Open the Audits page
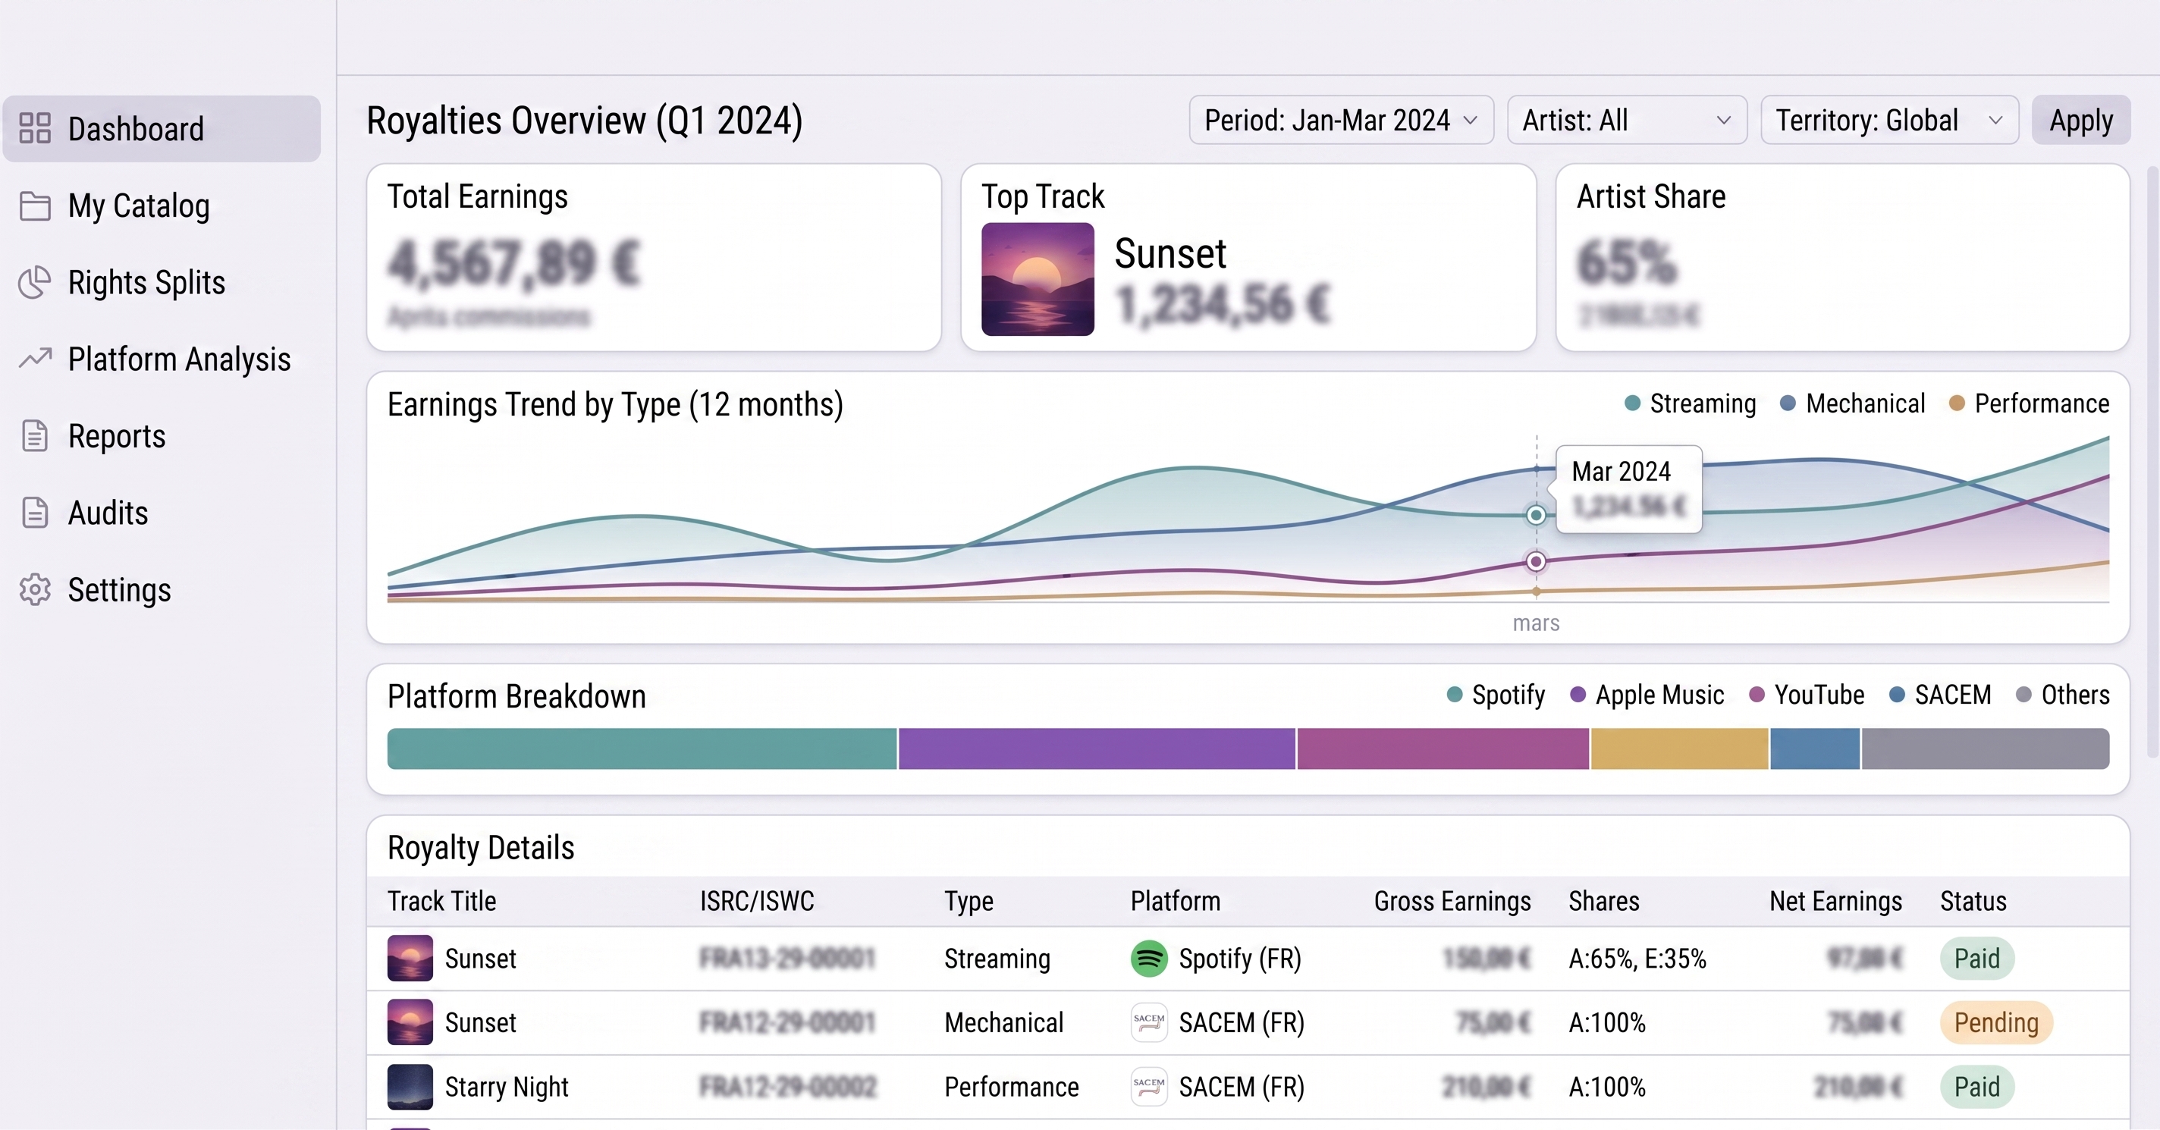Screen dimensions: 2160x1130 click(x=161, y=512)
